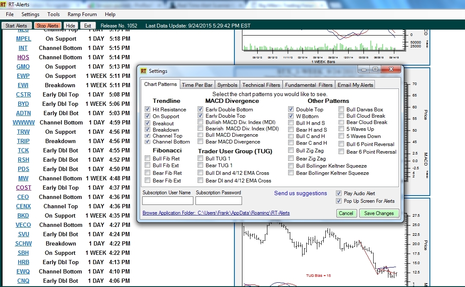Click the RT icon in Settings title

coord(143,71)
